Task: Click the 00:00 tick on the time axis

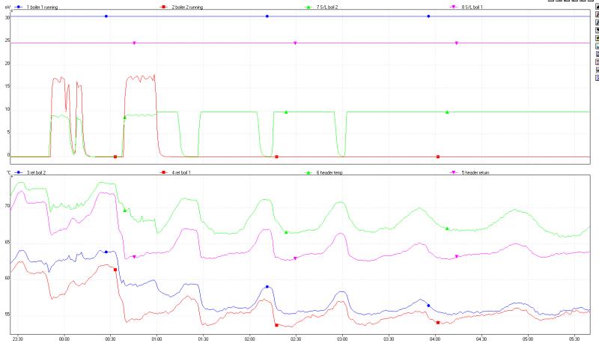Action: (64, 339)
